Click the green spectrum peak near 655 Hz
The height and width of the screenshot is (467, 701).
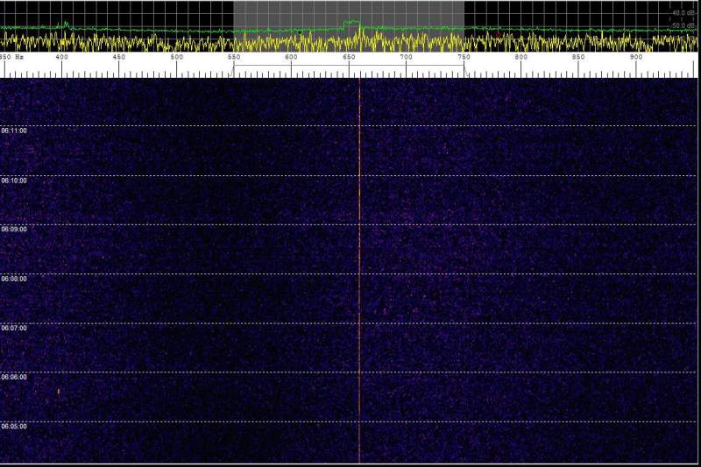point(351,21)
